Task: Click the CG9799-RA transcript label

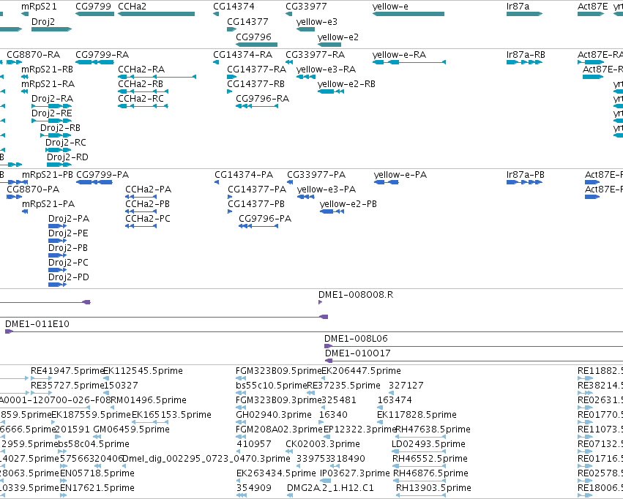Action: 102,54
